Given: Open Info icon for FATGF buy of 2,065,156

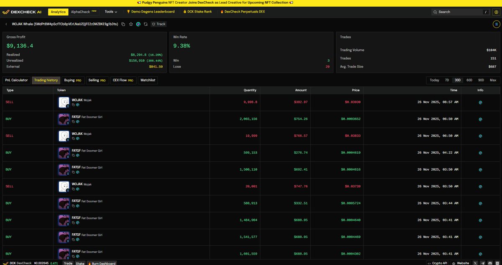Looking at the screenshot, I should (x=480, y=119).
